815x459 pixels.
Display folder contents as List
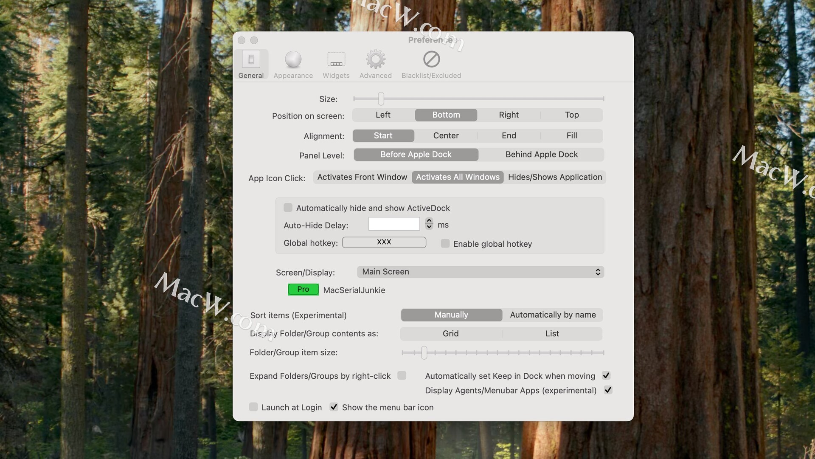552,334
